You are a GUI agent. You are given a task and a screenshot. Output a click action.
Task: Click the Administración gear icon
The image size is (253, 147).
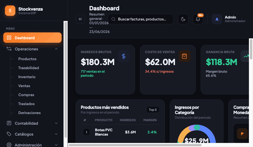(x=9, y=145)
